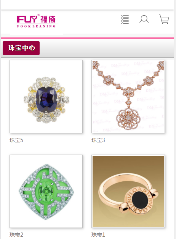176x239 pixels.
Task: View the shopping cart icon
Action: [164, 19]
